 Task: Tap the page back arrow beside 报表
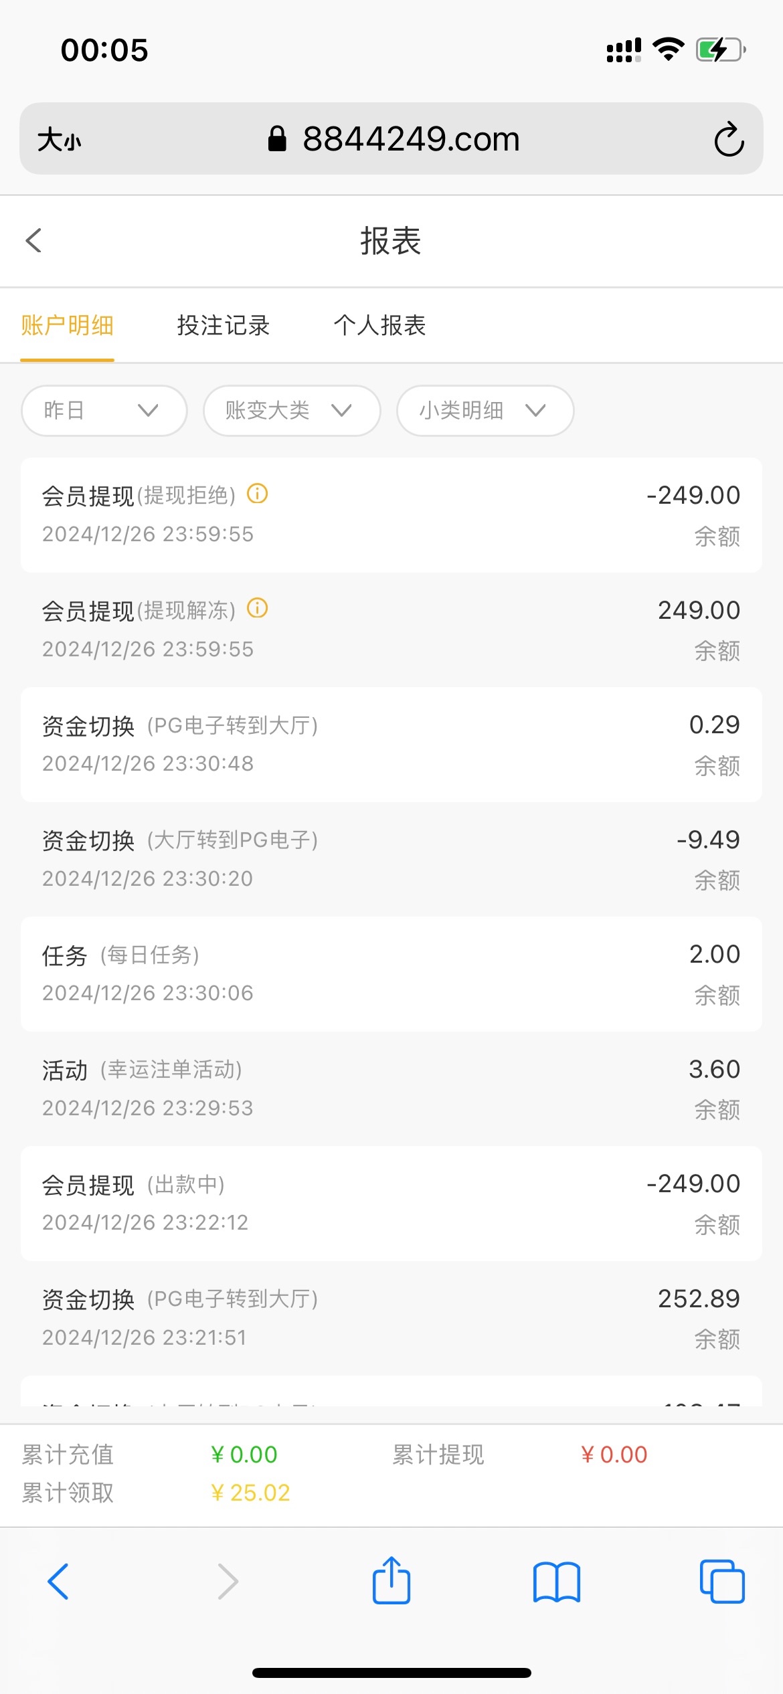click(x=33, y=241)
